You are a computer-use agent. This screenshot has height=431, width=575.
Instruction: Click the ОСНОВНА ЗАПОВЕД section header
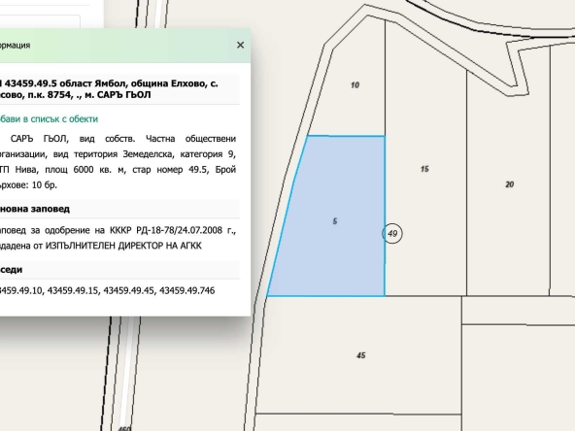35,209
